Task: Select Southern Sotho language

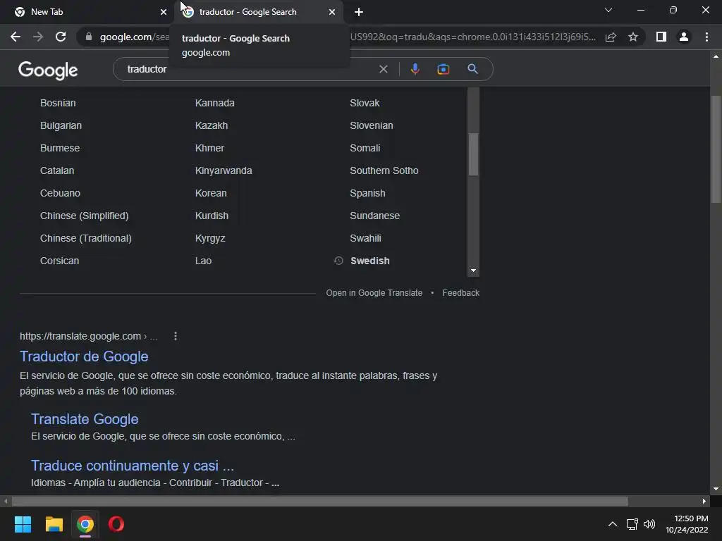Action: click(384, 170)
